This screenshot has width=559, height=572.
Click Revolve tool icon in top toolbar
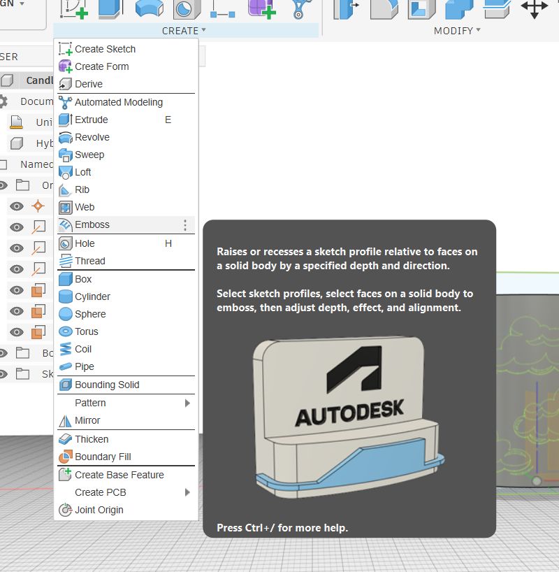149,9
